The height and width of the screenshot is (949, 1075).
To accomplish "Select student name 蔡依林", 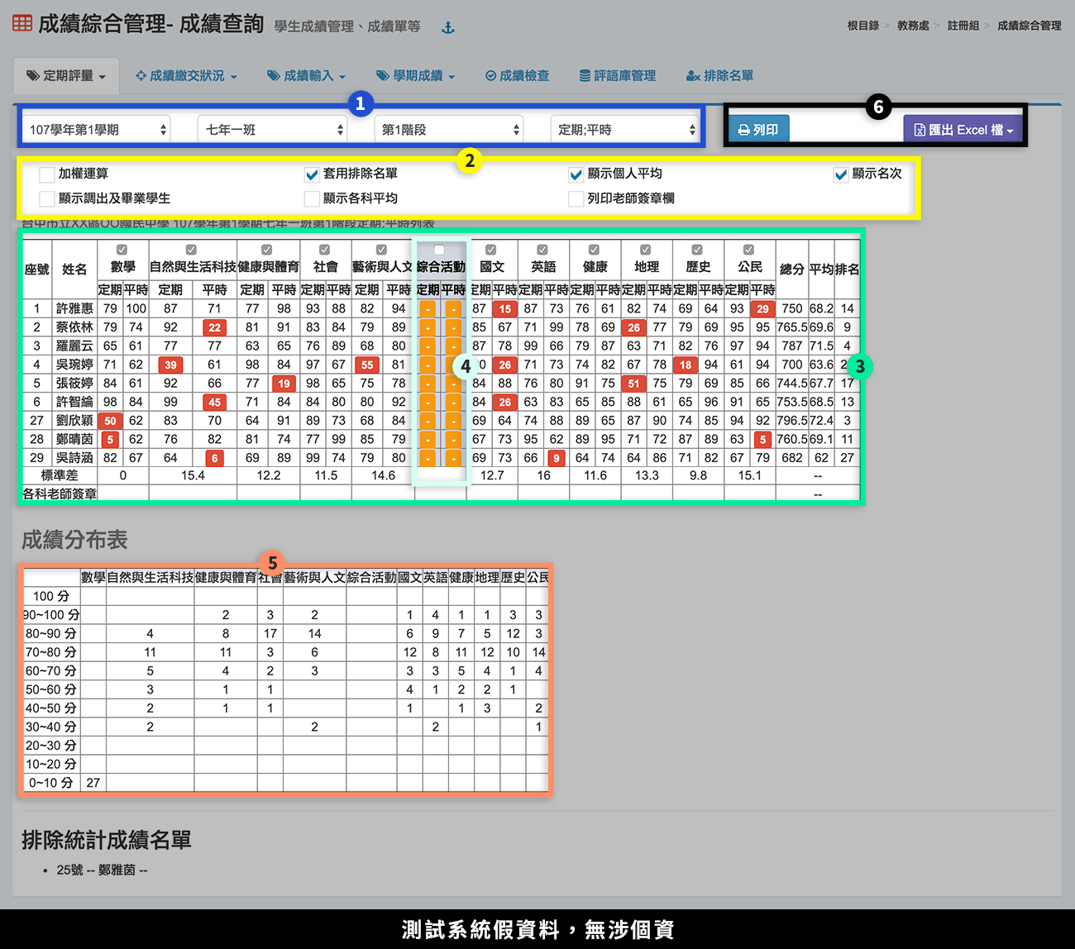I will click(74, 327).
